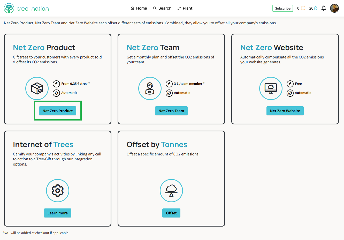
Task: Click the Net Zero Website button
Action: click(x=285, y=111)
